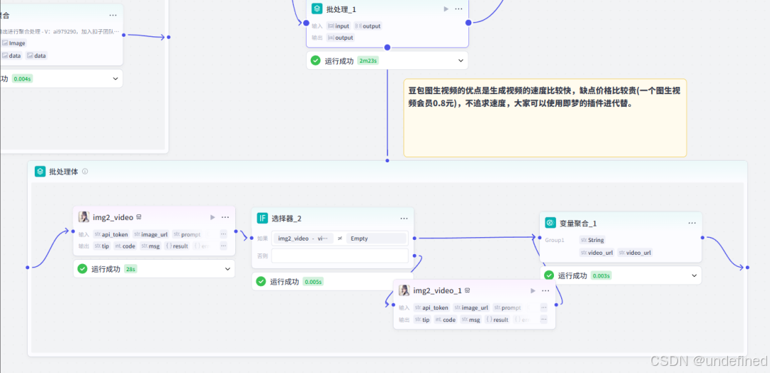Show more input parameters of img2_video
770x373 pixels.
pos(223,234)
